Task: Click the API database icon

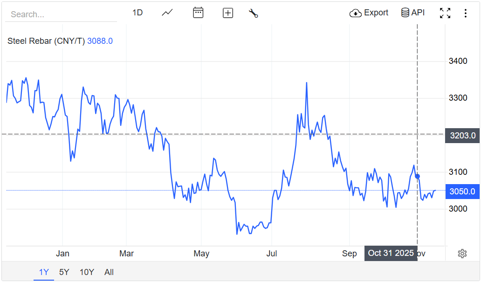Action: pyautogui.click(x=405, y=13)
